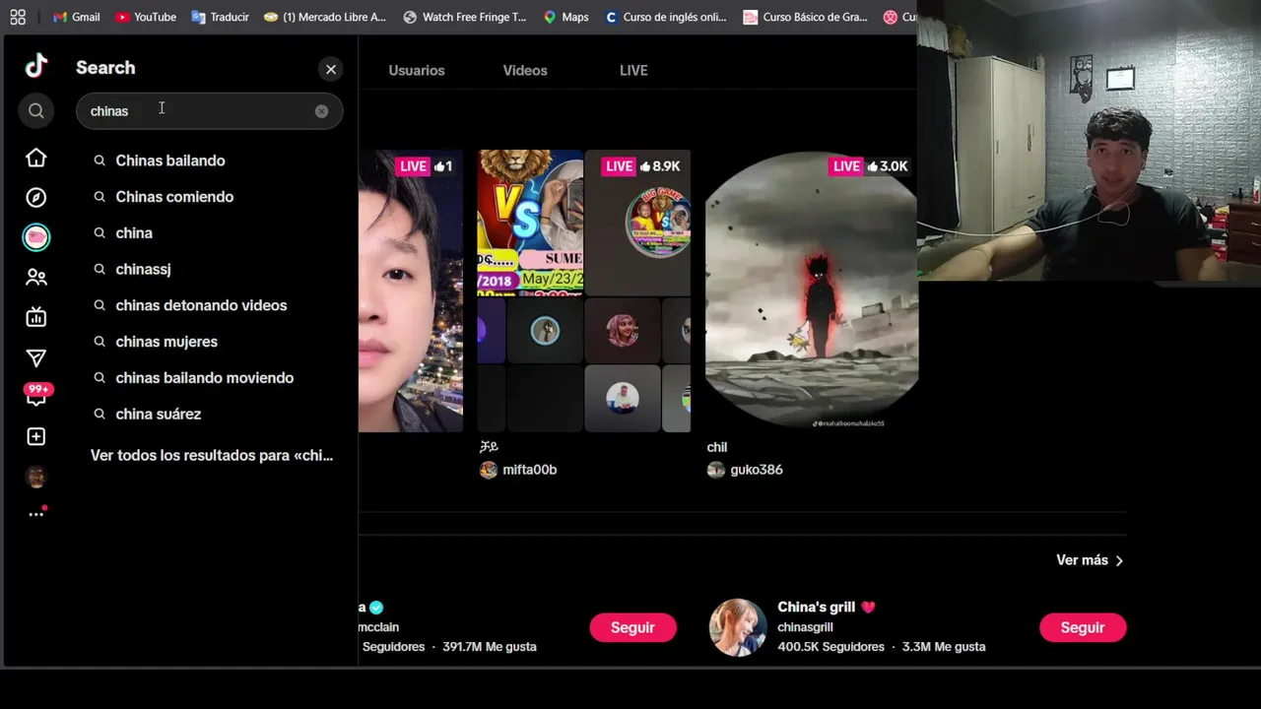The width and height of the screenshot is (1261, 709).
Task: Open the Curso de inglés bookmark
Action: pos(666,17)
